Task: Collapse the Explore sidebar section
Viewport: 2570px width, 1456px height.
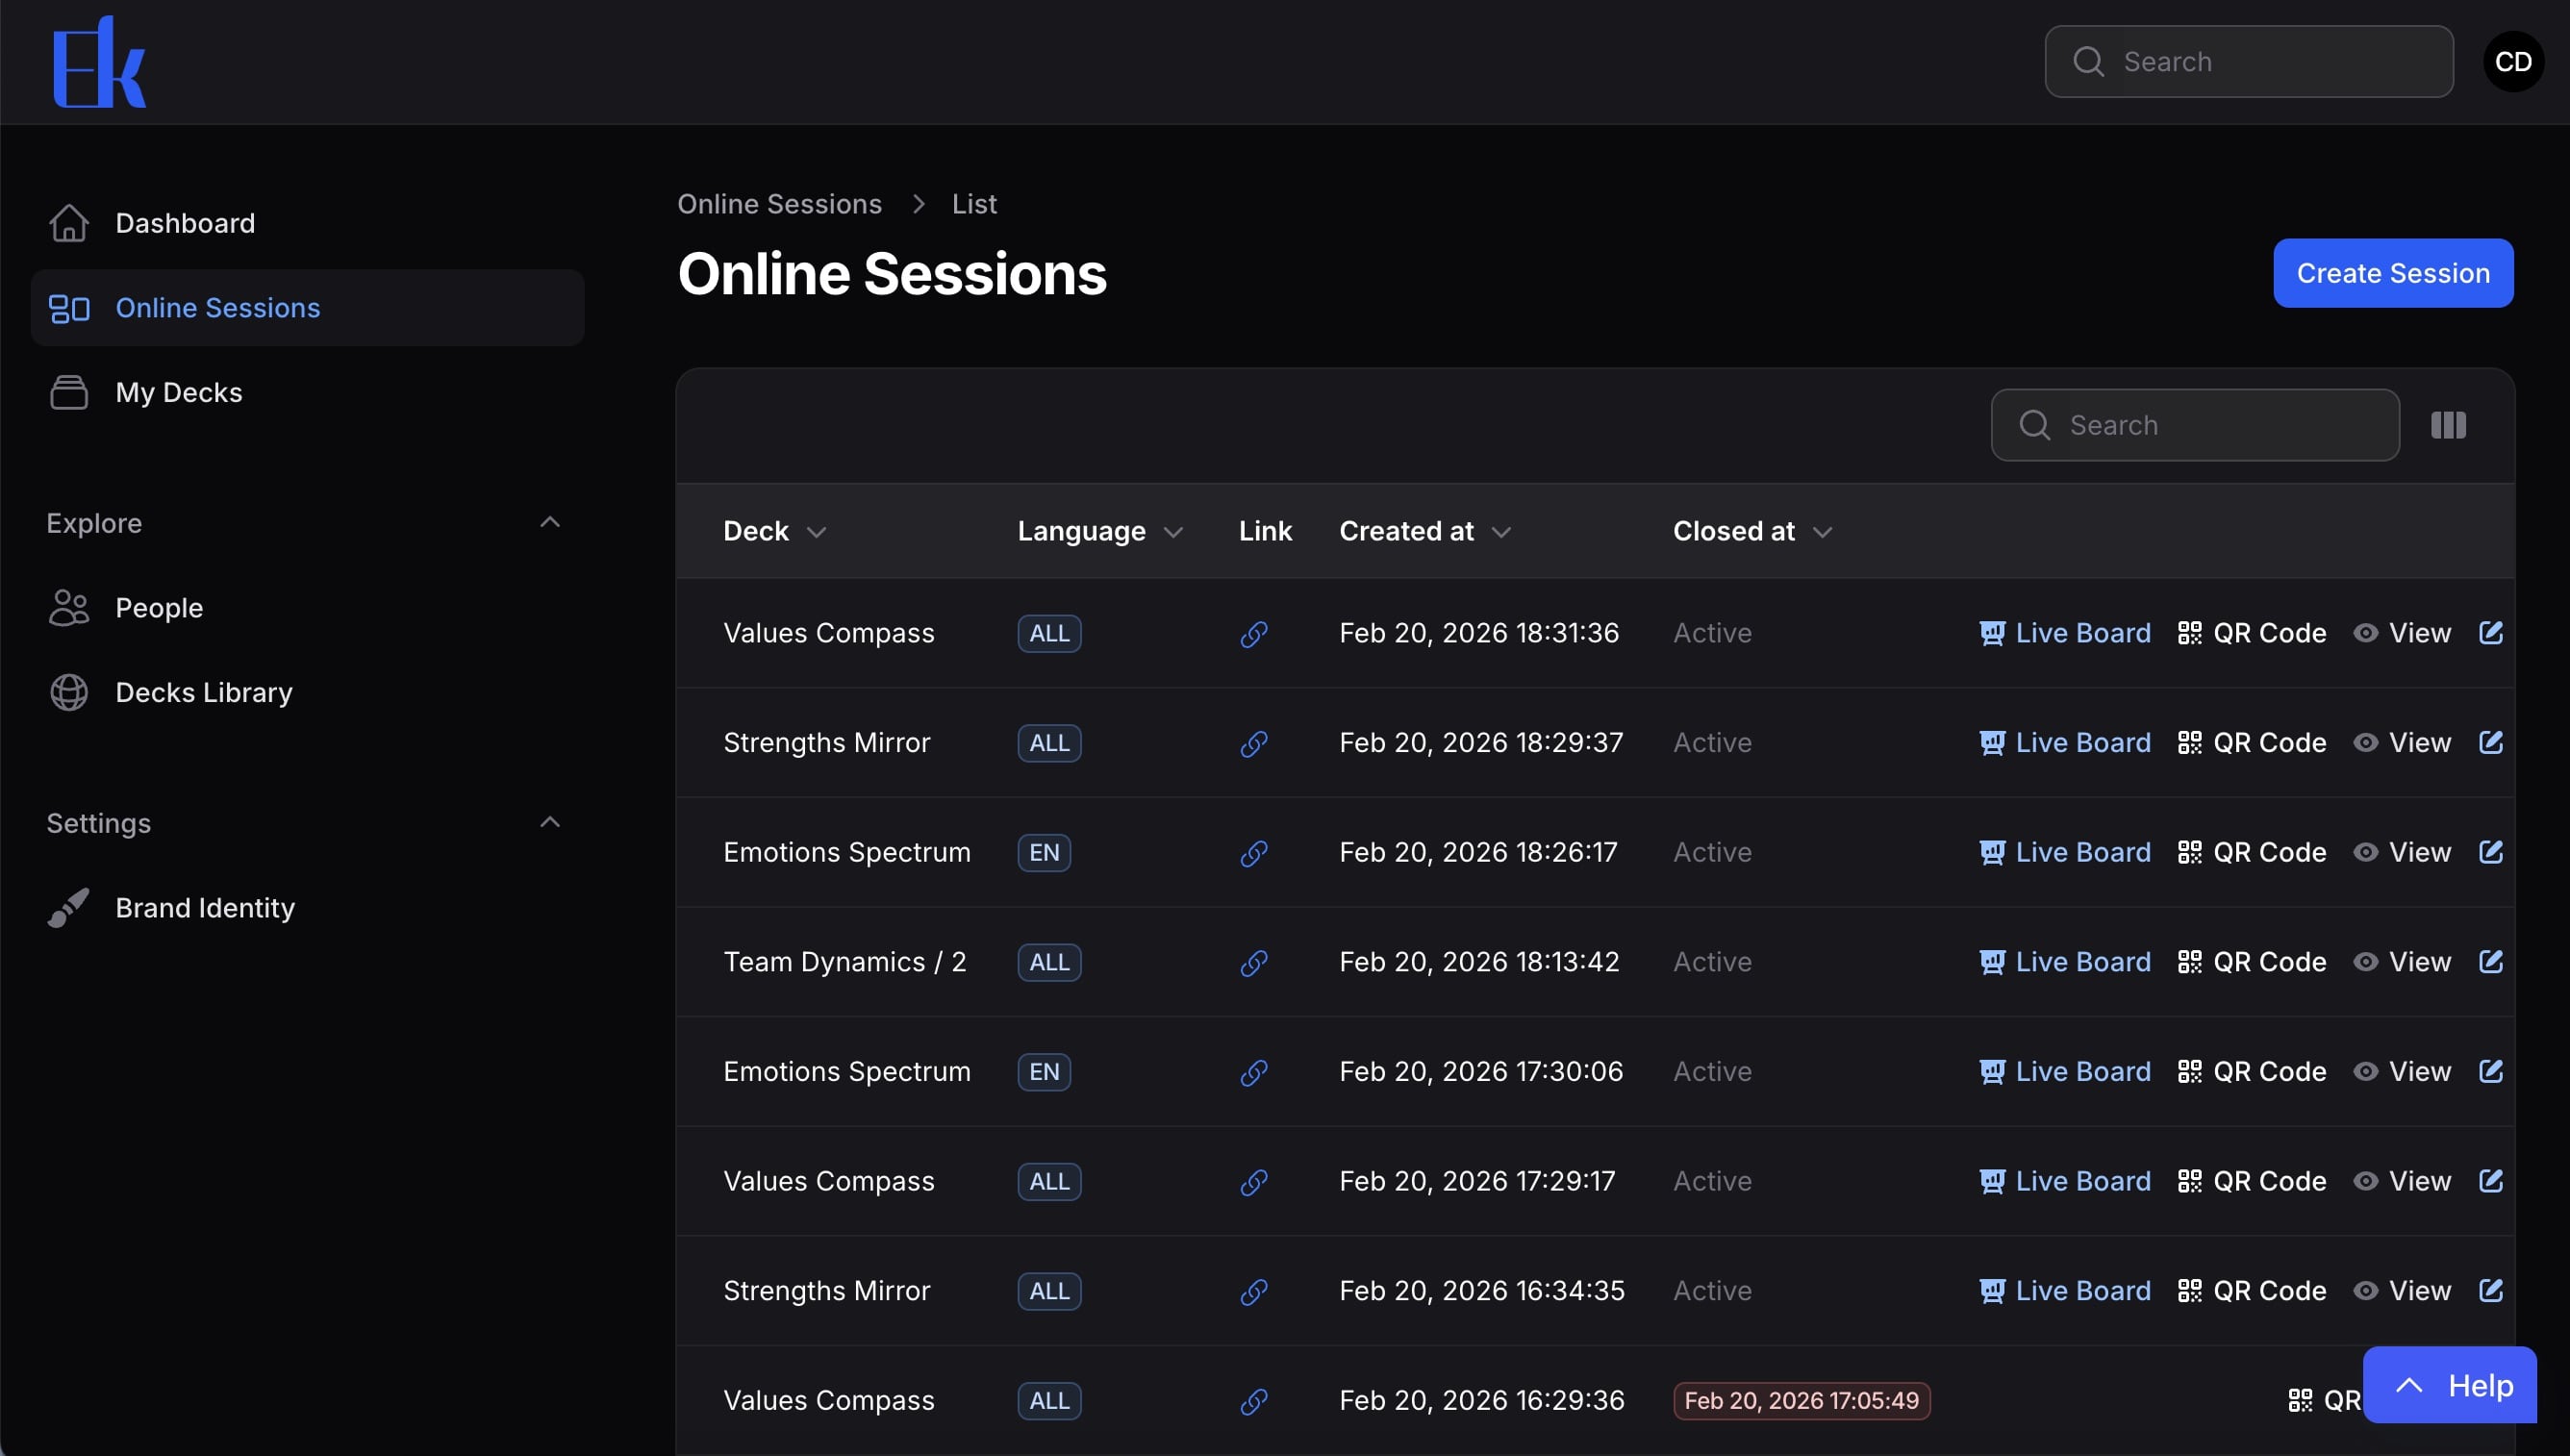Action: pos(549,522)
